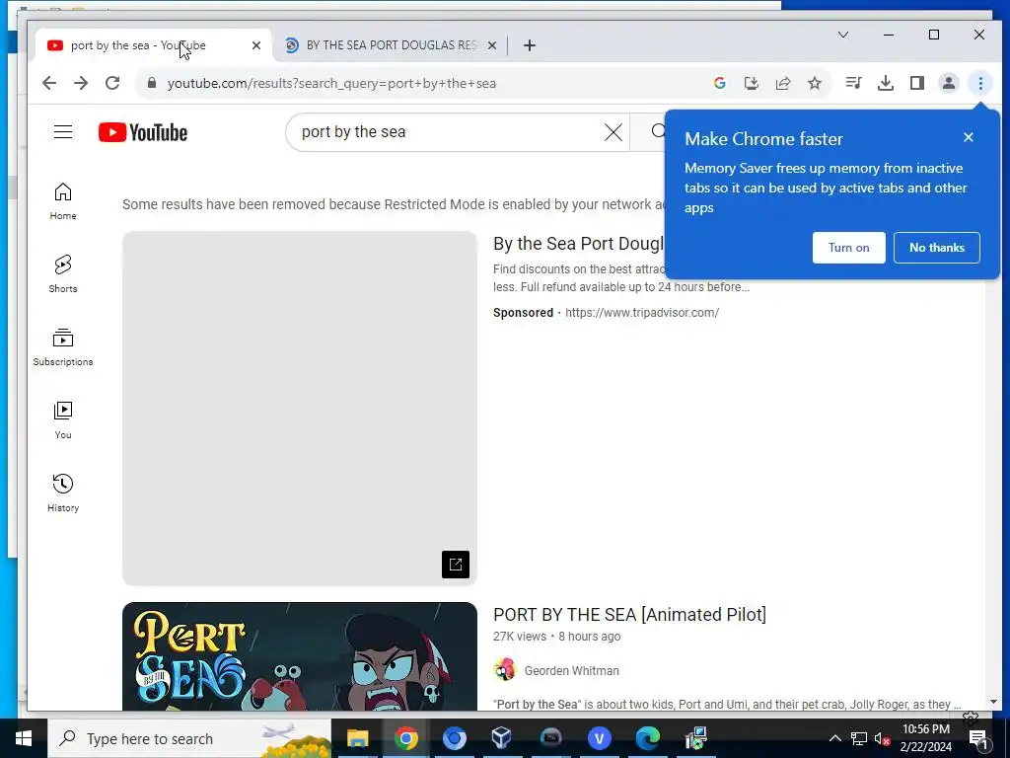Image resolution: width=1010 pixels, height=758 pixels.
Task: Share this page icon
Action: [x=782, y=83]
